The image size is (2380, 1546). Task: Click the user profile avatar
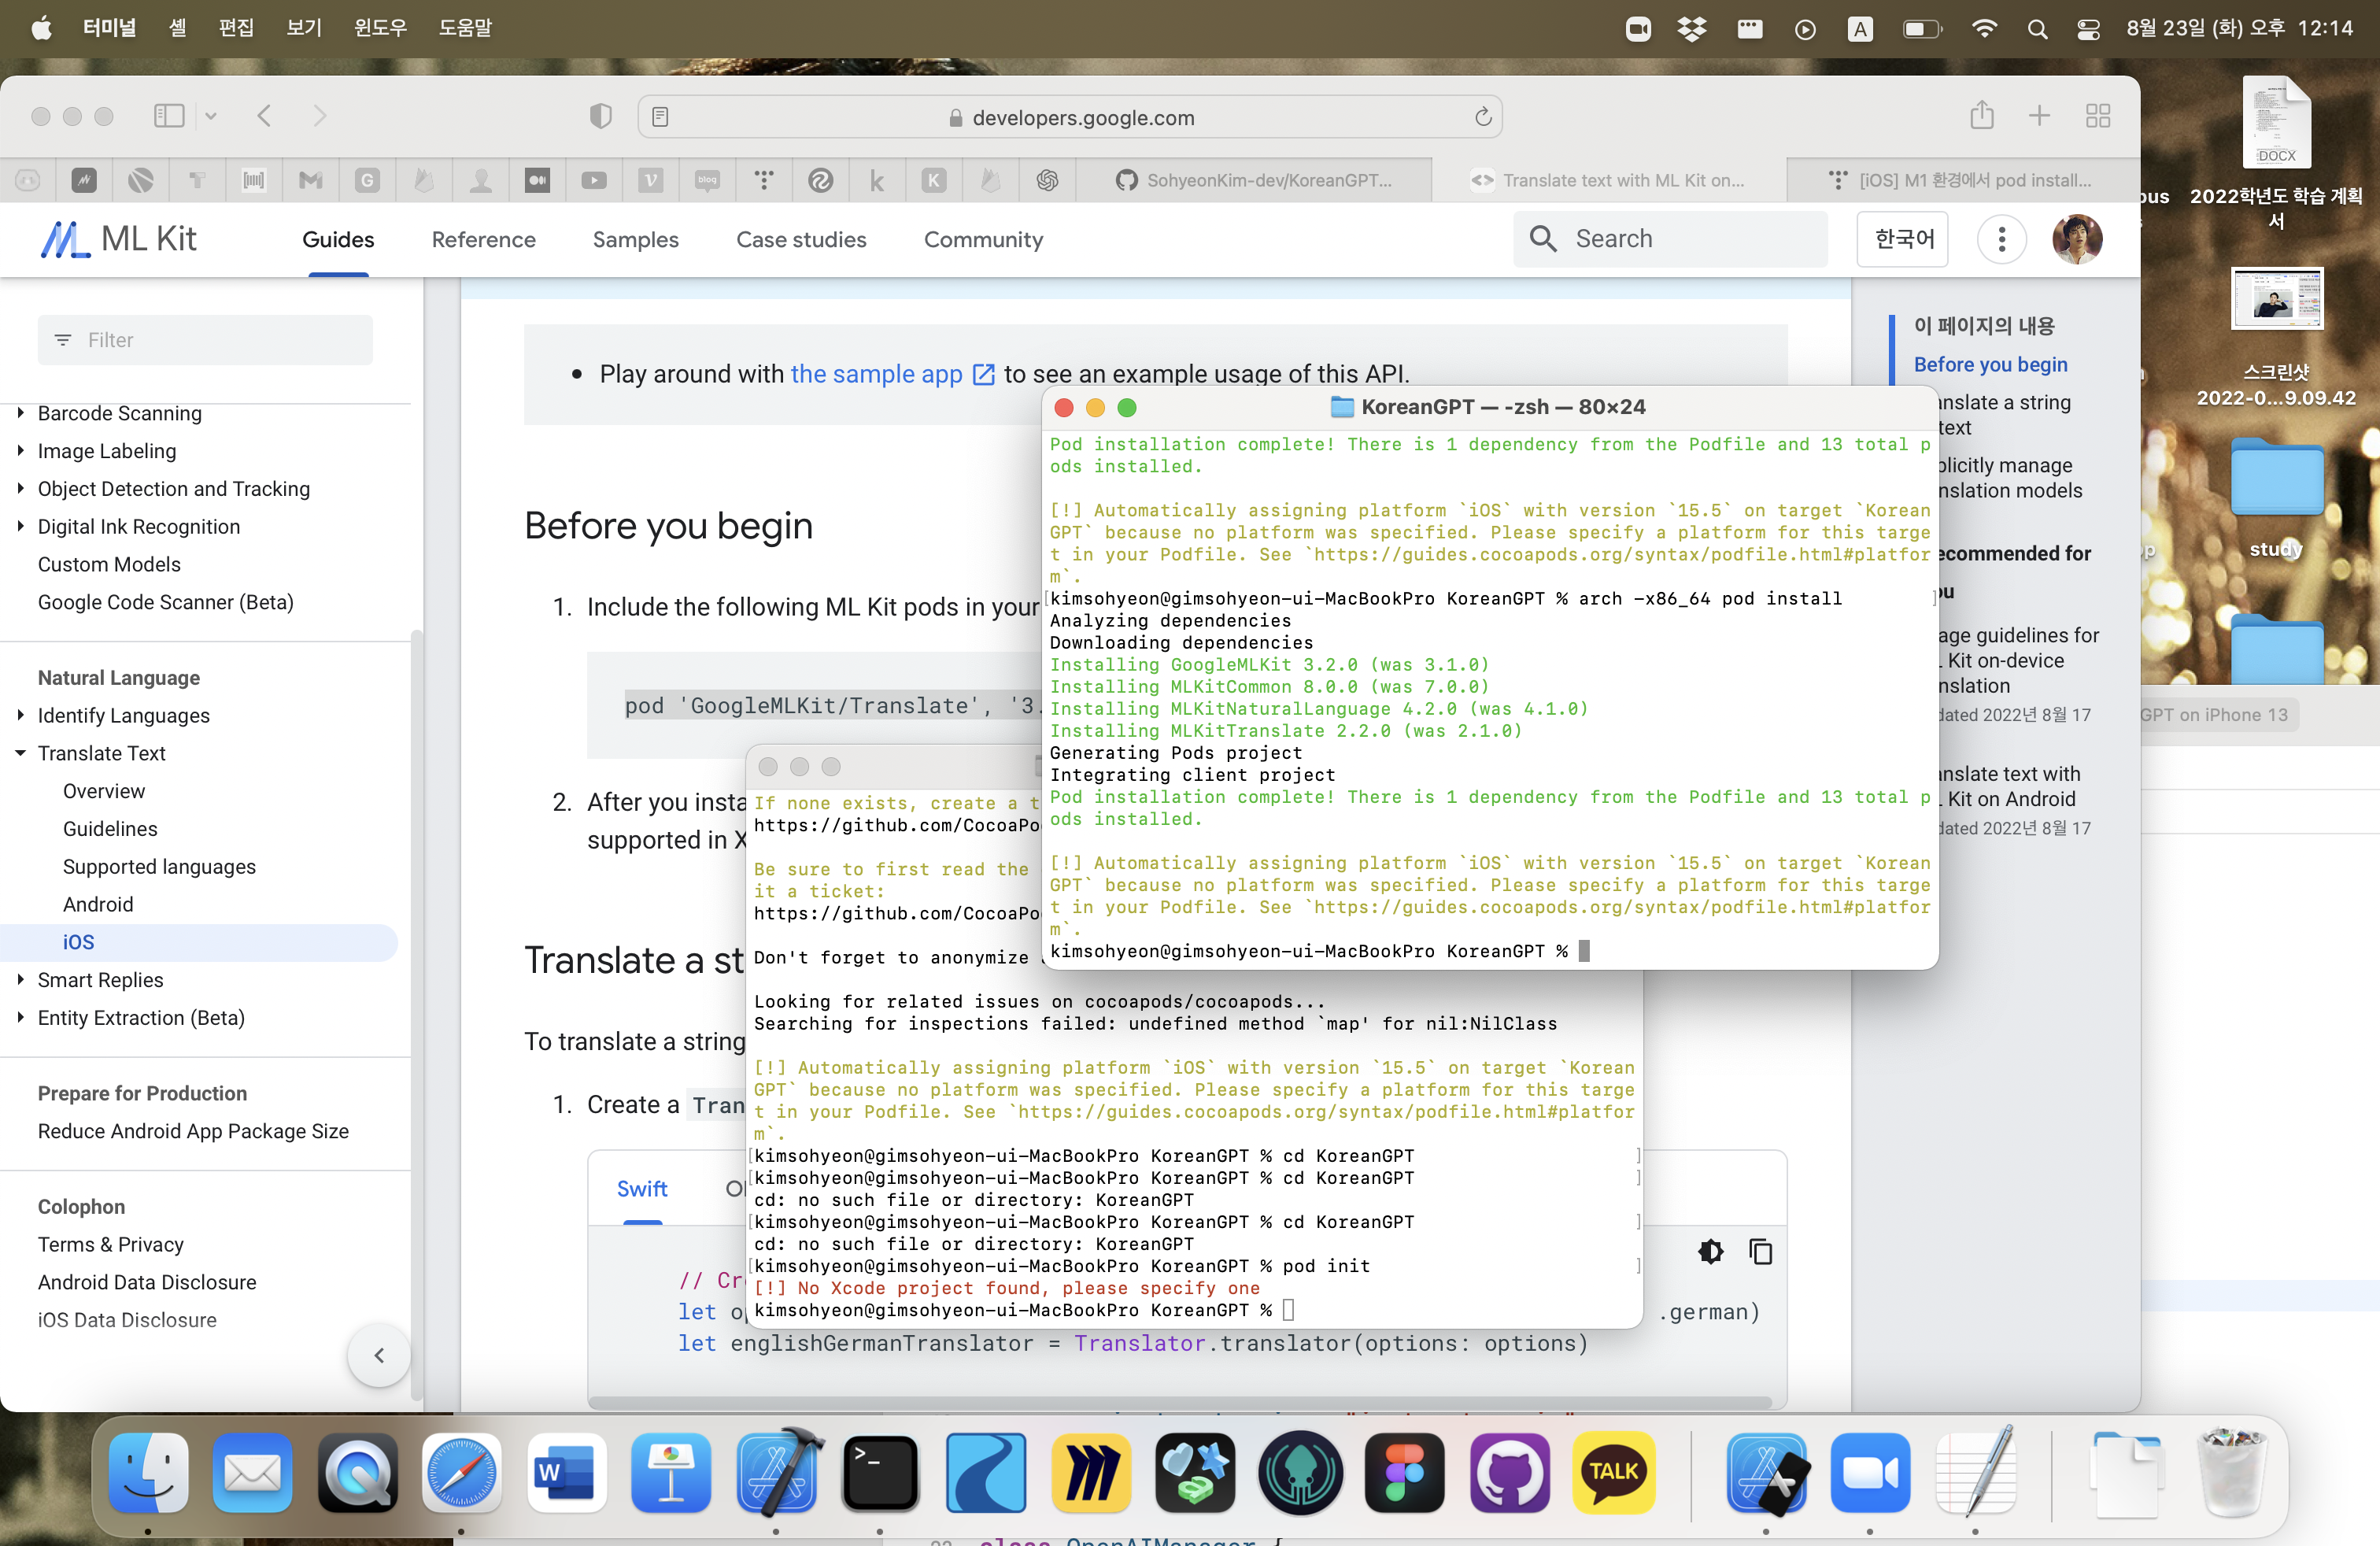coord(2077,239)
